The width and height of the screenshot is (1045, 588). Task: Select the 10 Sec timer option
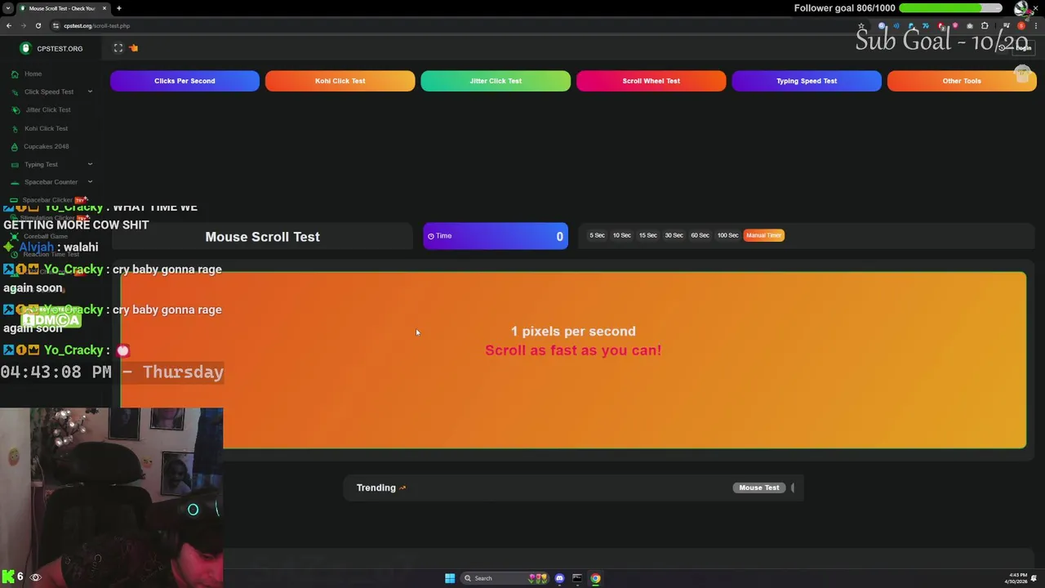[x=622, y=235]
